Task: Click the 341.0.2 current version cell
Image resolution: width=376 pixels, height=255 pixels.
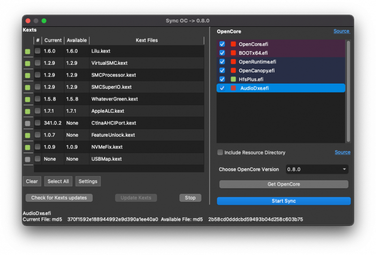Action: coord(53,123)
